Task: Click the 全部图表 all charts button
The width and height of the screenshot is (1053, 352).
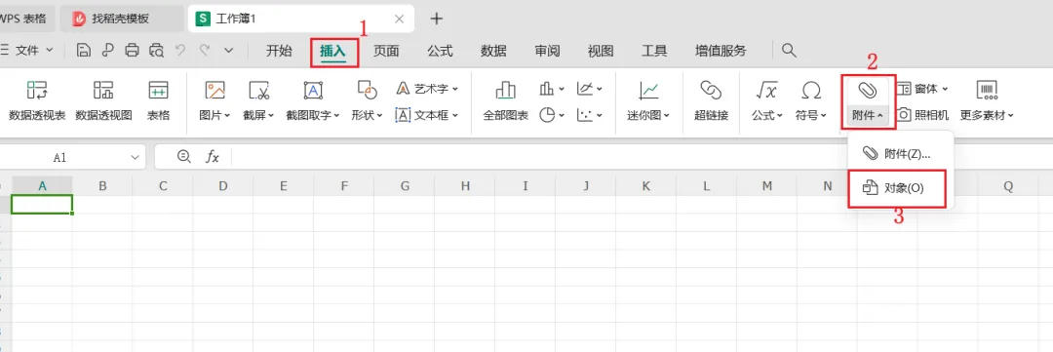Action: point(506,100)
